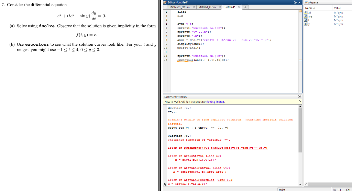This screenshot has width=352, height=191.
Task: Select workspace variable a1 icon
Action: pyautogui.click(x=306, y=13)
